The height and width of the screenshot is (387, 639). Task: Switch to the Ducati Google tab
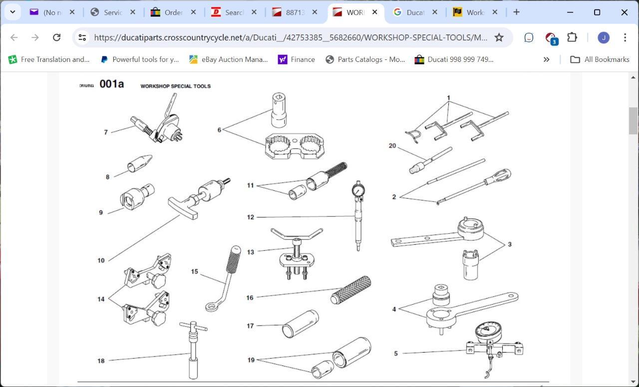[415, 12]
